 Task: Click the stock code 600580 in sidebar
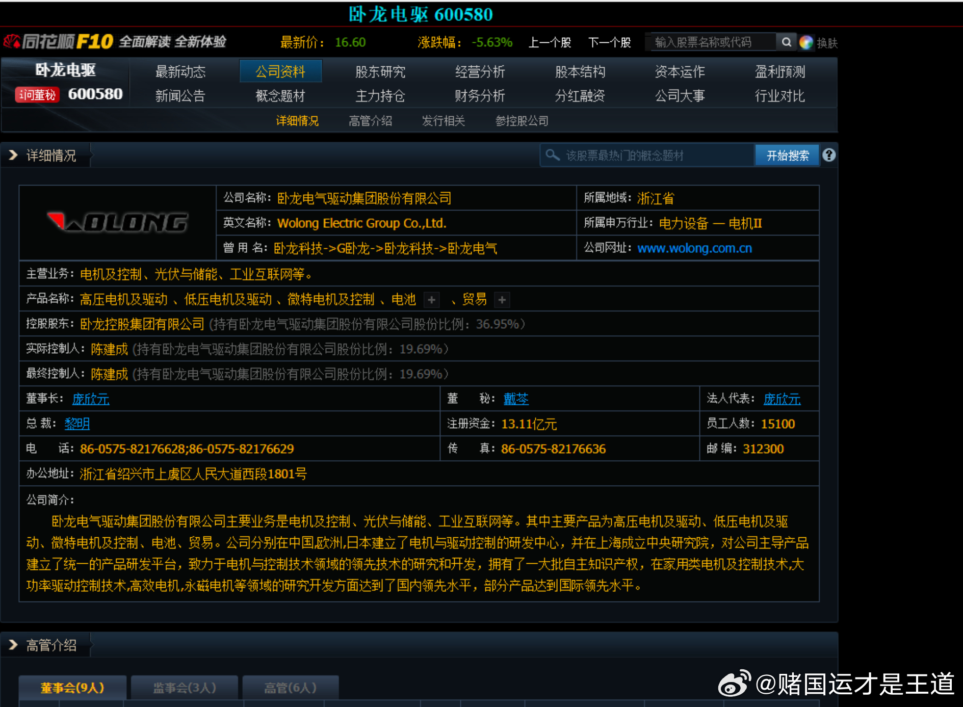pyautogui.click(x=95, y=94)
